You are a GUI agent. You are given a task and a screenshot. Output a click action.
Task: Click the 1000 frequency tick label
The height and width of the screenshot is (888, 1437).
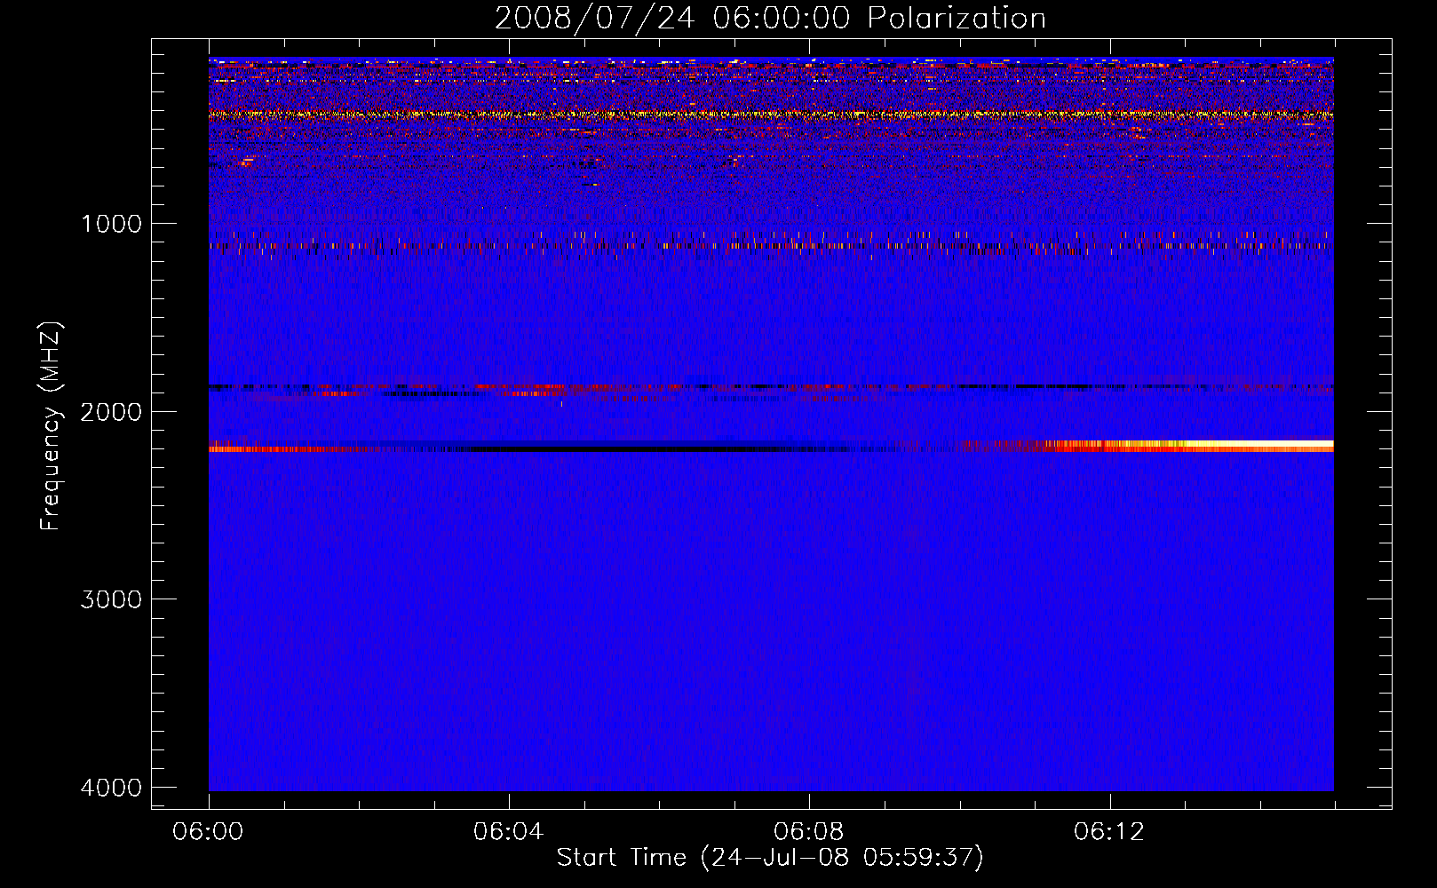coord(111,224)
